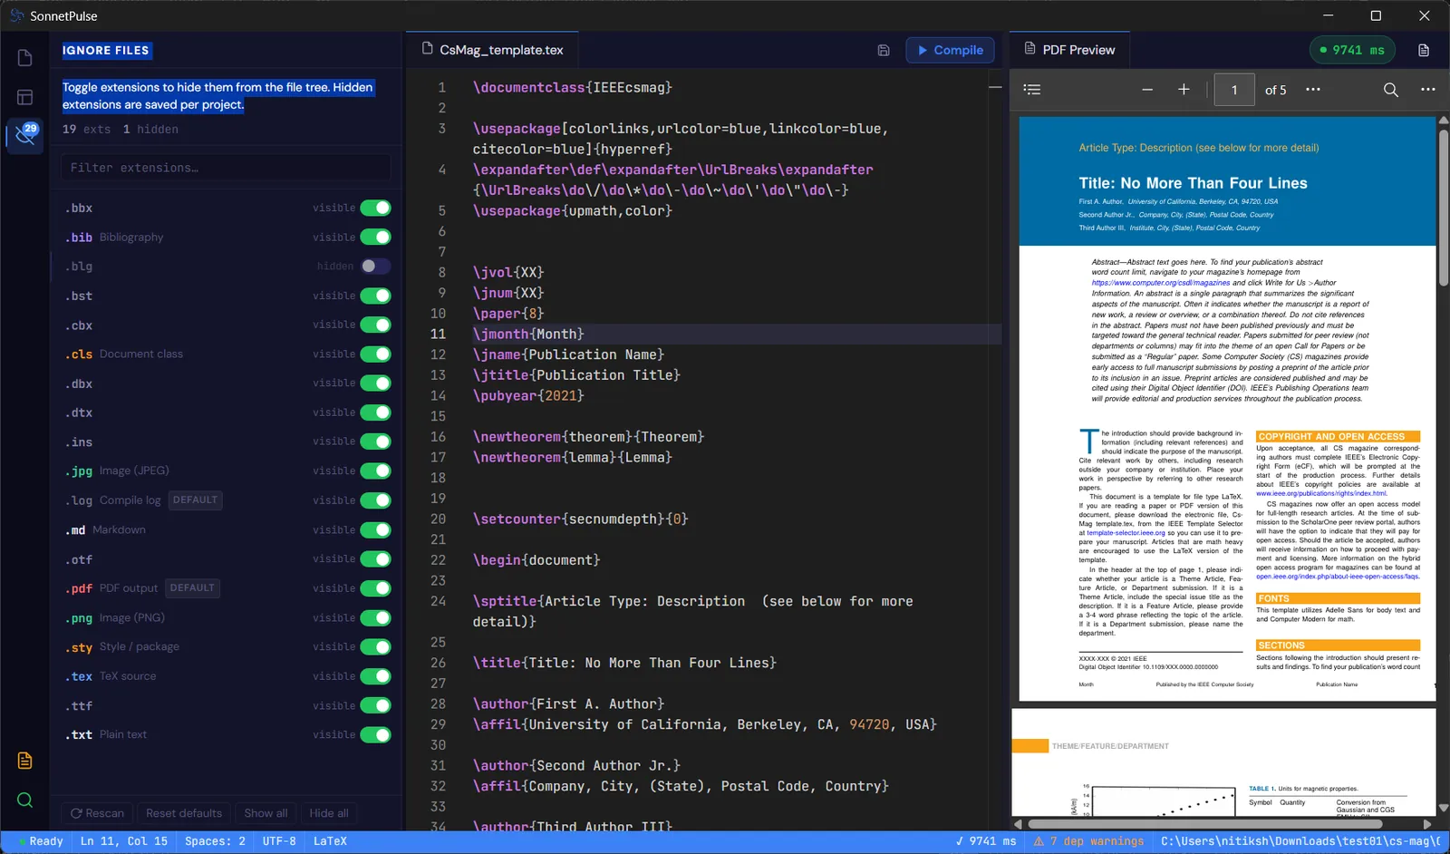
Task: Switch to the CsMag_template.tex tab
Action: [492, 50]
